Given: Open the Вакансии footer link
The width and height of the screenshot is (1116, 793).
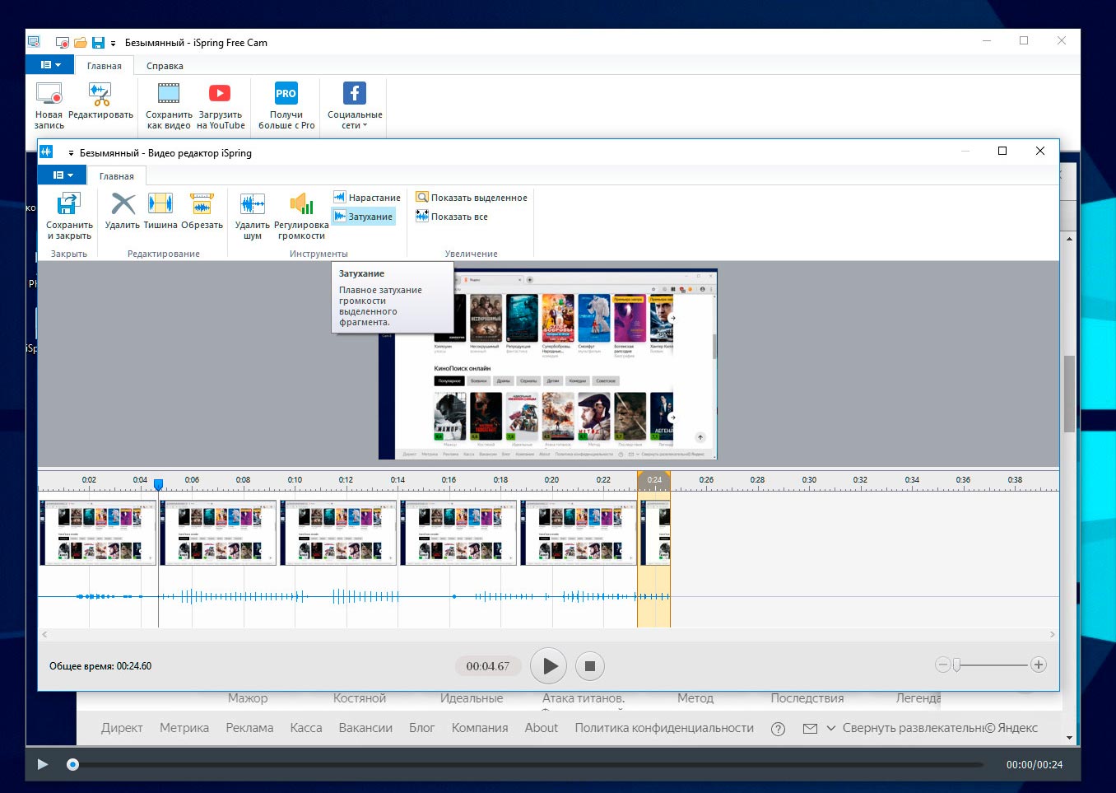Looking at the screenshot, I should (365, 728).
